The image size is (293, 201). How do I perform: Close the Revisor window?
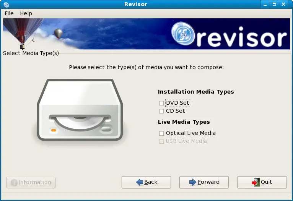[284, 5]
